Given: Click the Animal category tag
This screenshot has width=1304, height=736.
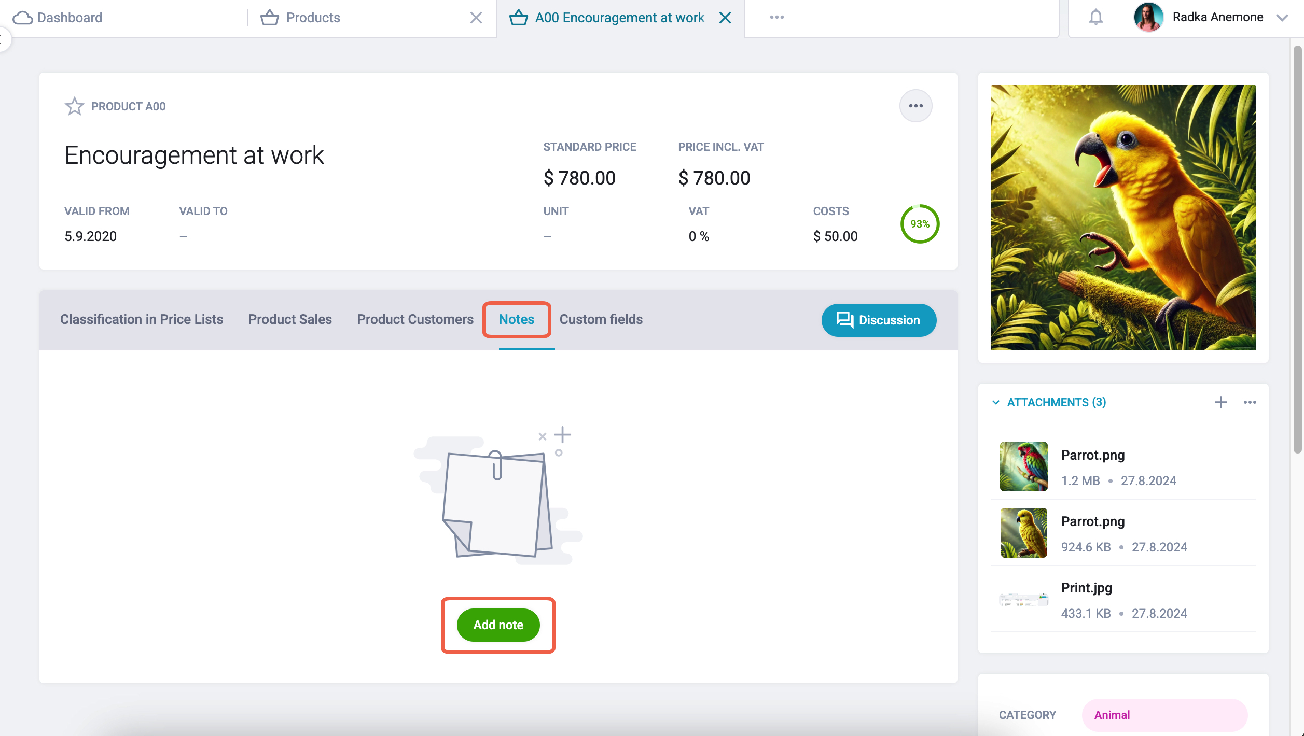Looking at the screenshot, I should 1164,715.
